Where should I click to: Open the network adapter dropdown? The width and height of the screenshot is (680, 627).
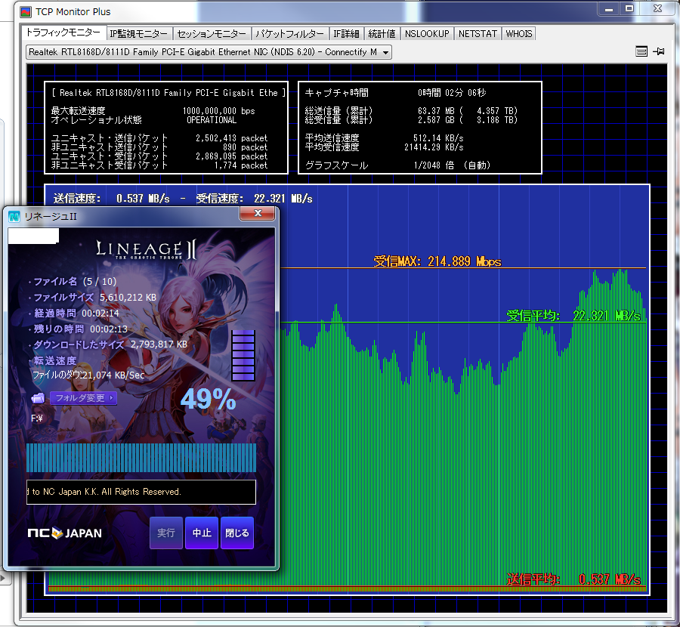point(385,52)
